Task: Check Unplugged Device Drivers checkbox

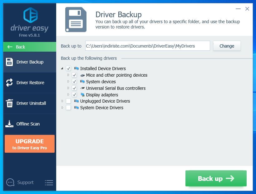Action: coord(68,101)
